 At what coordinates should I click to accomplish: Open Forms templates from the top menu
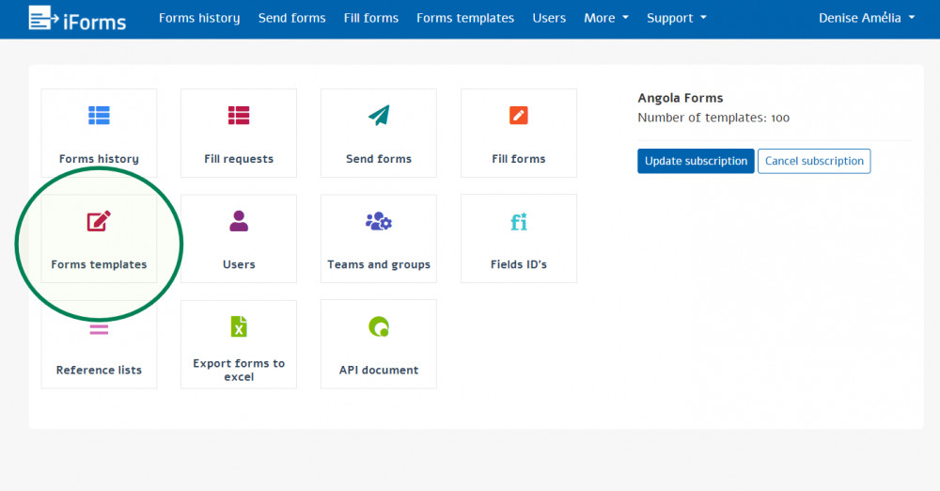465,18
